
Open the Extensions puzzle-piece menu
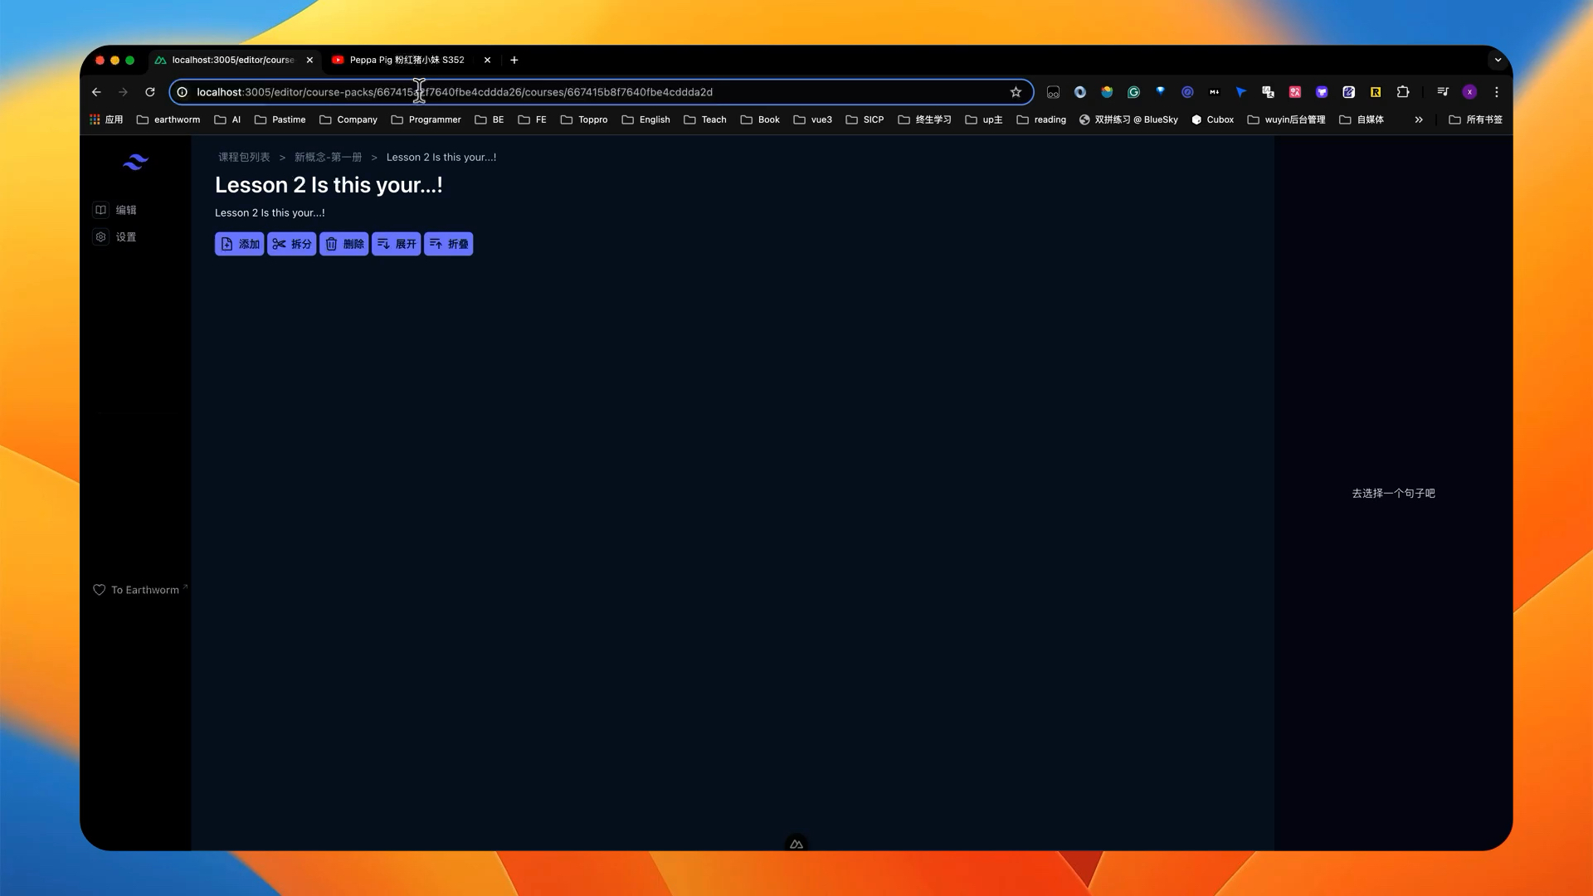click(1403, 92)
